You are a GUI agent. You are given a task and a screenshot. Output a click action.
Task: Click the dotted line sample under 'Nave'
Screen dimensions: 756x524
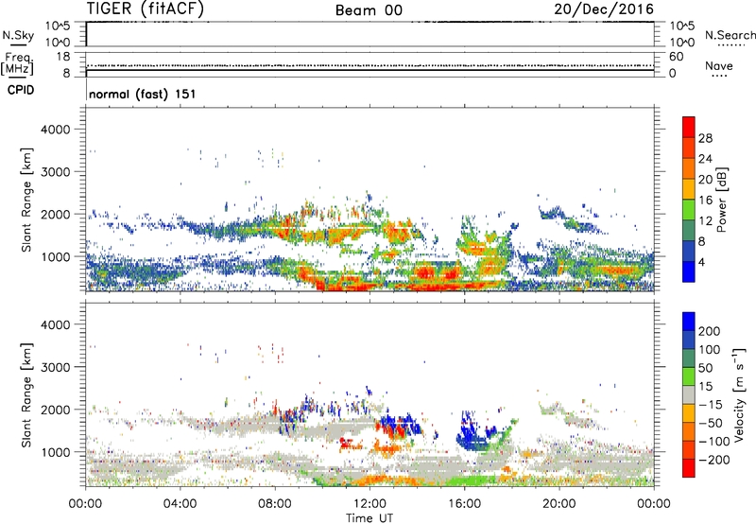pos(719,76)
